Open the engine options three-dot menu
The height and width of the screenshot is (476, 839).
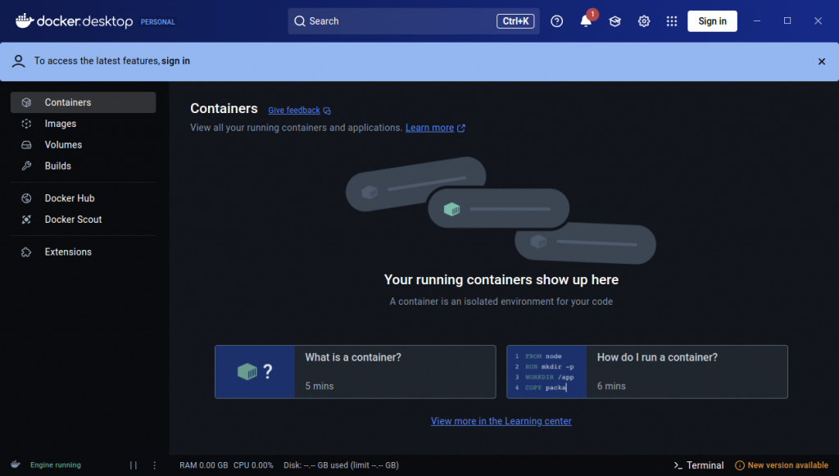point(155,465)
